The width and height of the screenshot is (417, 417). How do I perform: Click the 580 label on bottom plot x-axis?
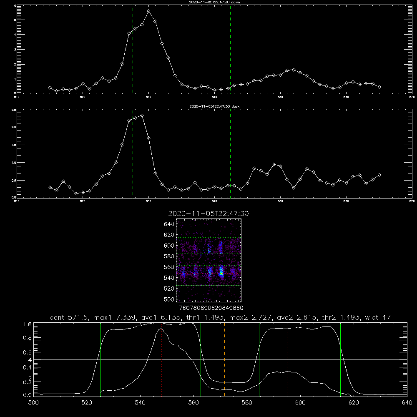click(x=247, y=403)
